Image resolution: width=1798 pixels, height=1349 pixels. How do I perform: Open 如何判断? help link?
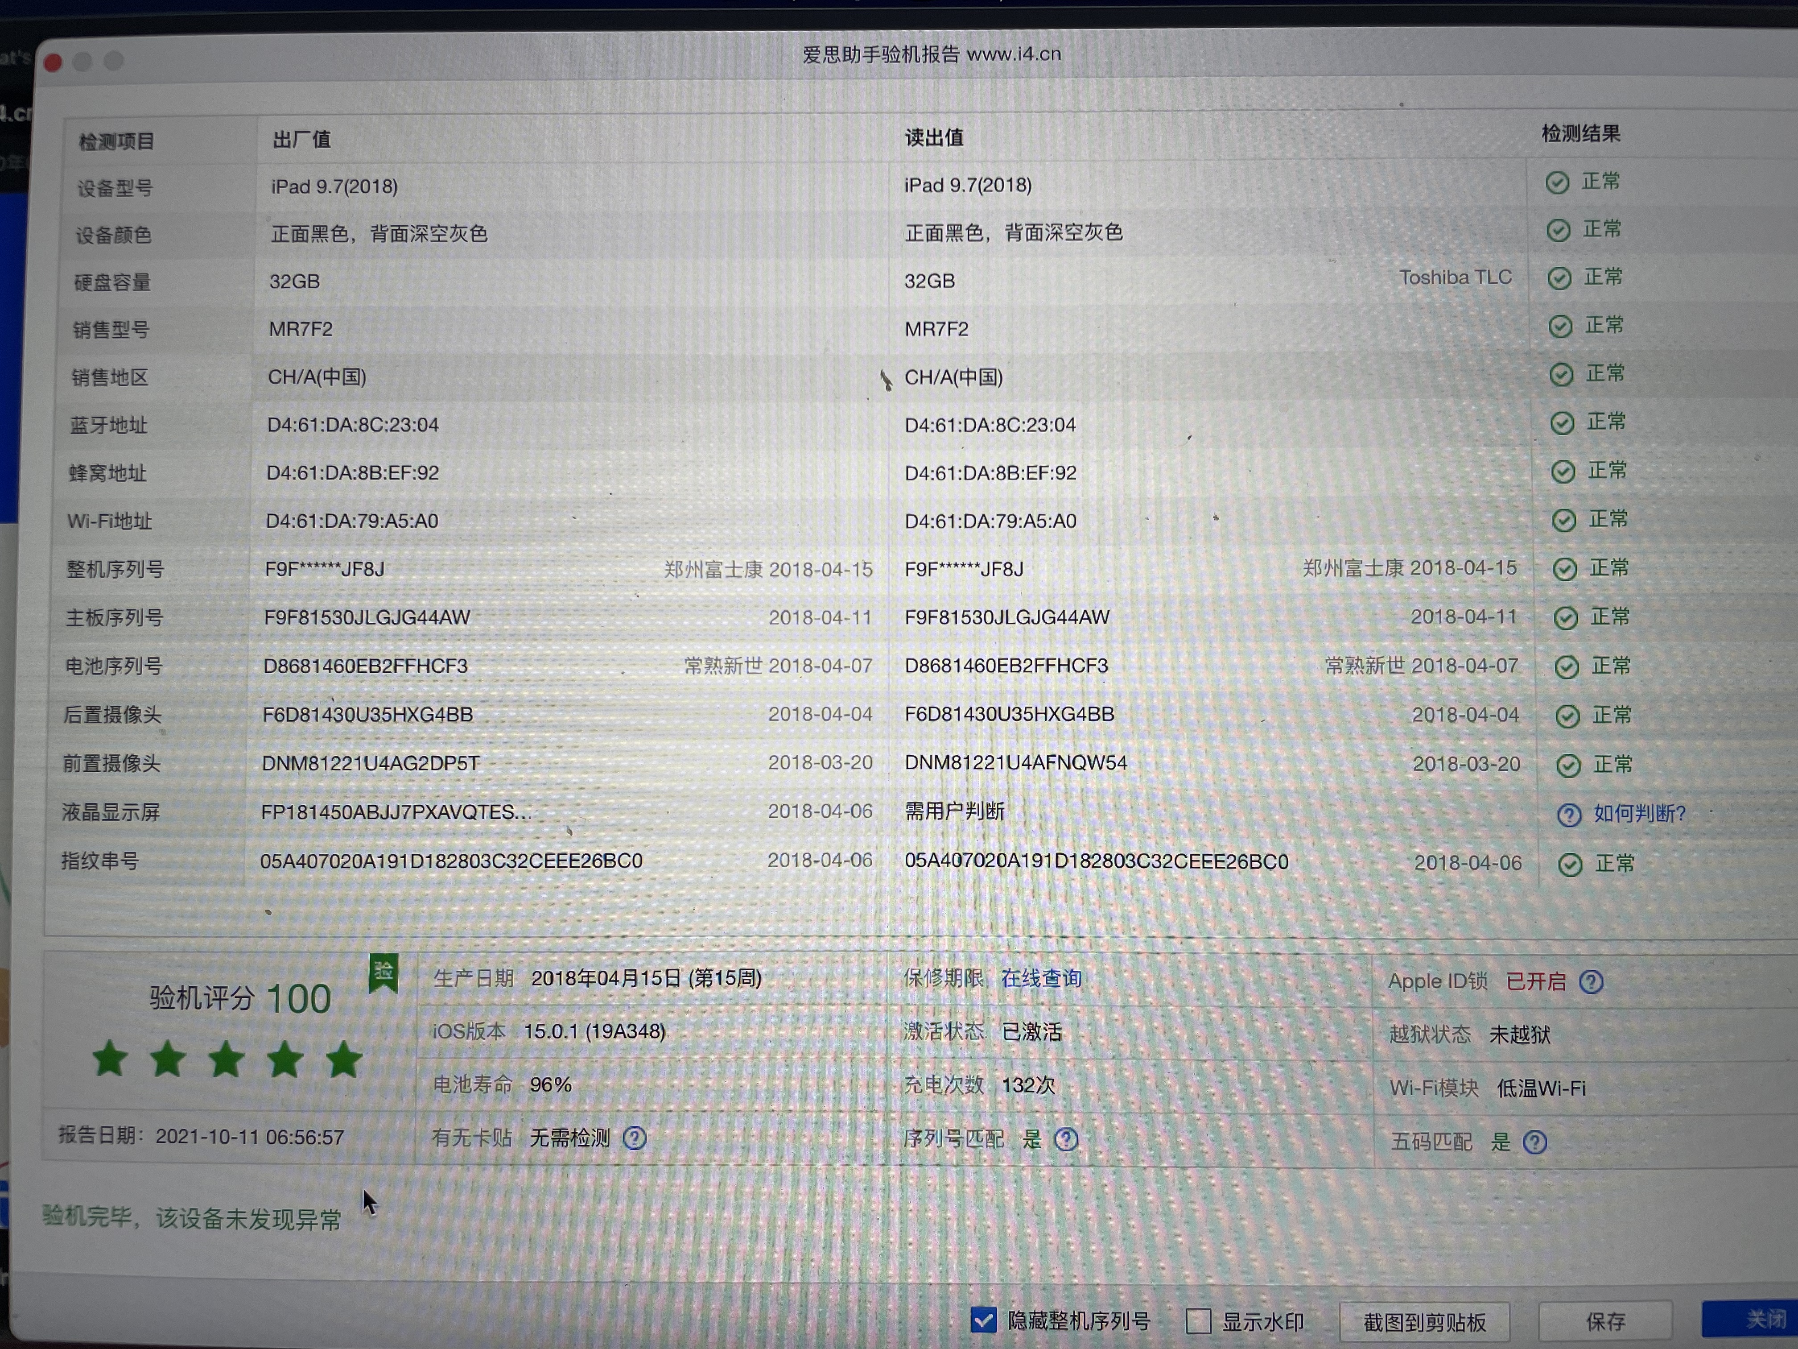click(x=1639, y=814)
